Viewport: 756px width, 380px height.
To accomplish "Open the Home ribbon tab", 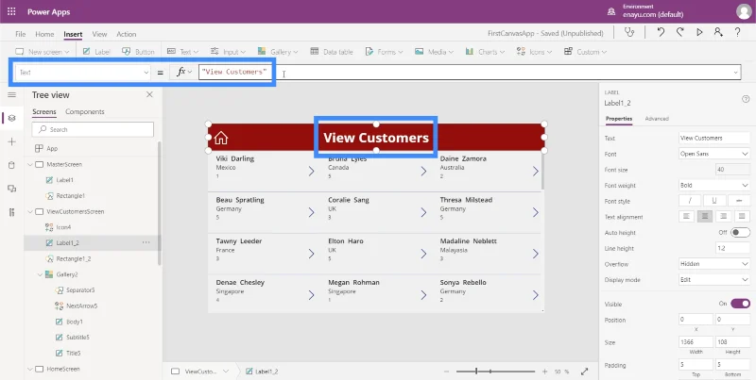I will pyautogui.click(x=44, y=34).
